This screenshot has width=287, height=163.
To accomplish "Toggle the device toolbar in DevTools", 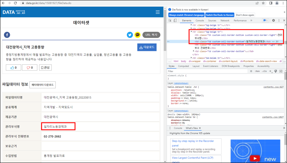I will click(x=175, y=21).
